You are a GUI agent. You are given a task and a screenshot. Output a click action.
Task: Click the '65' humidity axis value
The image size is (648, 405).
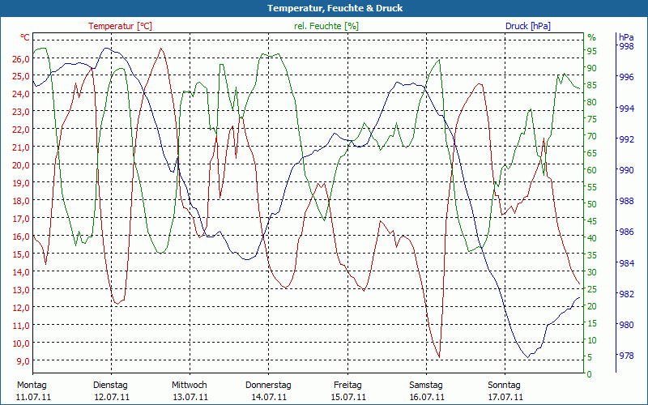pos(592,153)
